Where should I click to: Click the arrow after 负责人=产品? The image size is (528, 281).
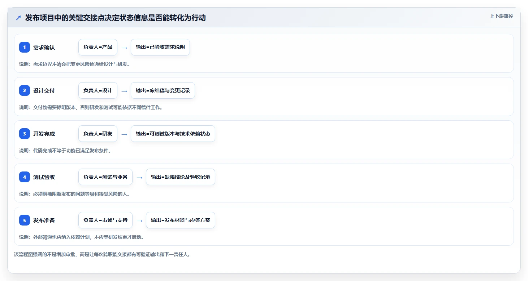coord(124,48)
